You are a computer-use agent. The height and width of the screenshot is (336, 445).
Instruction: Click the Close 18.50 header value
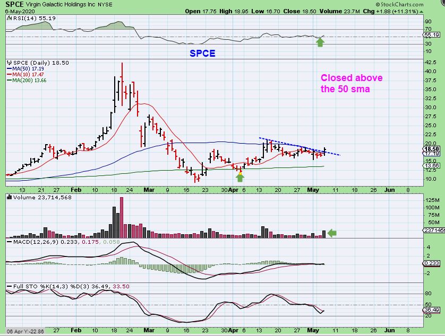299,11
